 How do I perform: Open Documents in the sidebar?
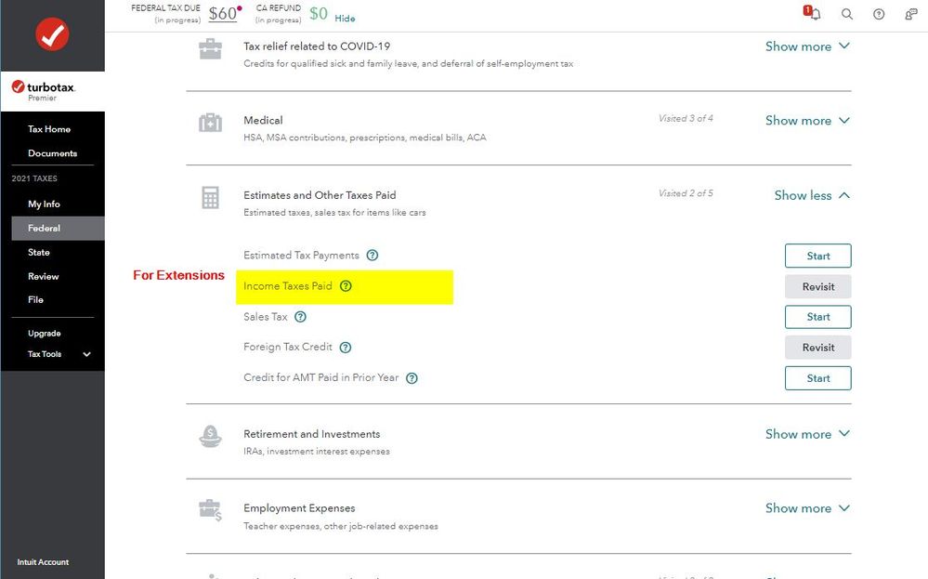53,153
